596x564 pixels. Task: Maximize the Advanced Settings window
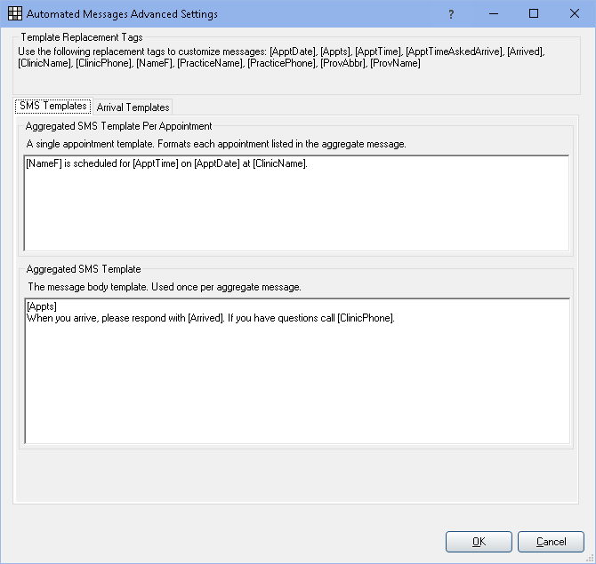pos(534,14)
